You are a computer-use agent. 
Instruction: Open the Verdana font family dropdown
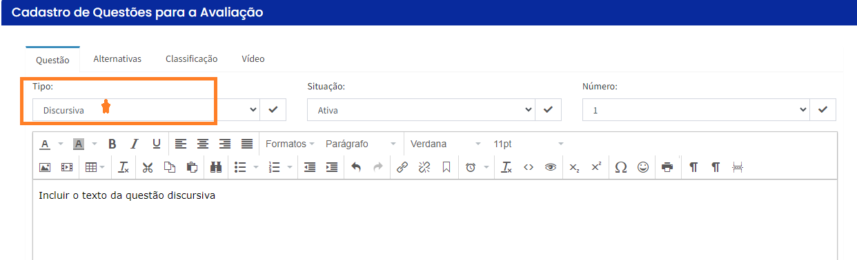(x=446, y=144)
